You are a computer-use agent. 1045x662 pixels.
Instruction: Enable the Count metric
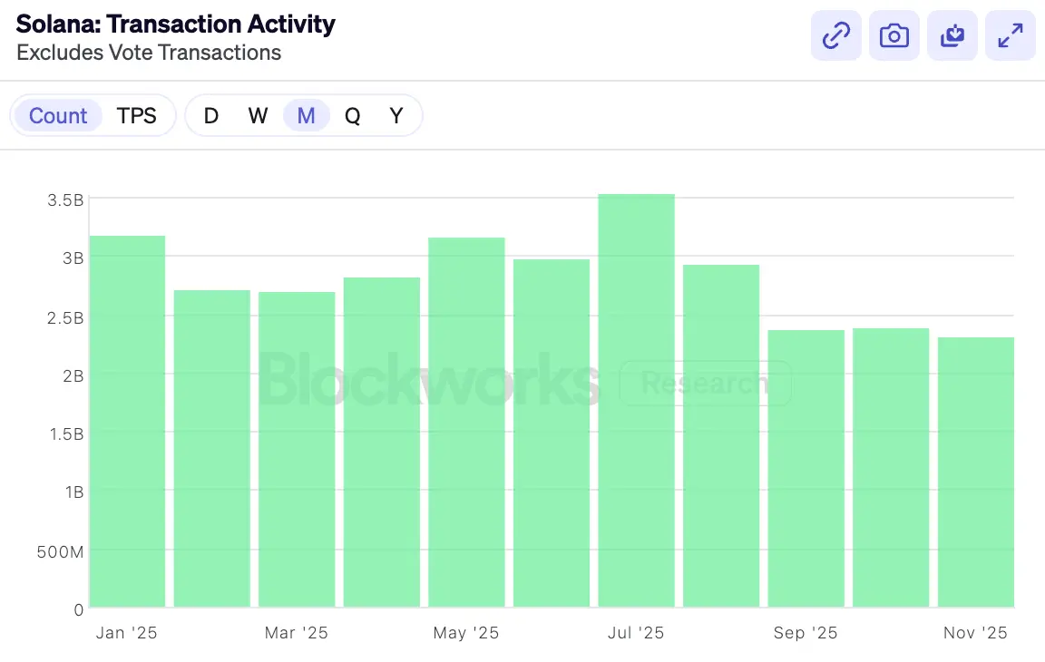(x=58, y=115)
